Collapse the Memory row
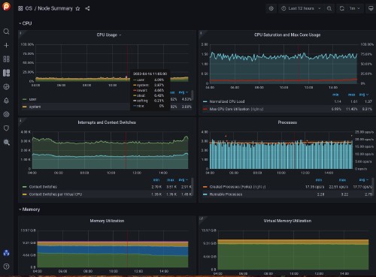 29,209
